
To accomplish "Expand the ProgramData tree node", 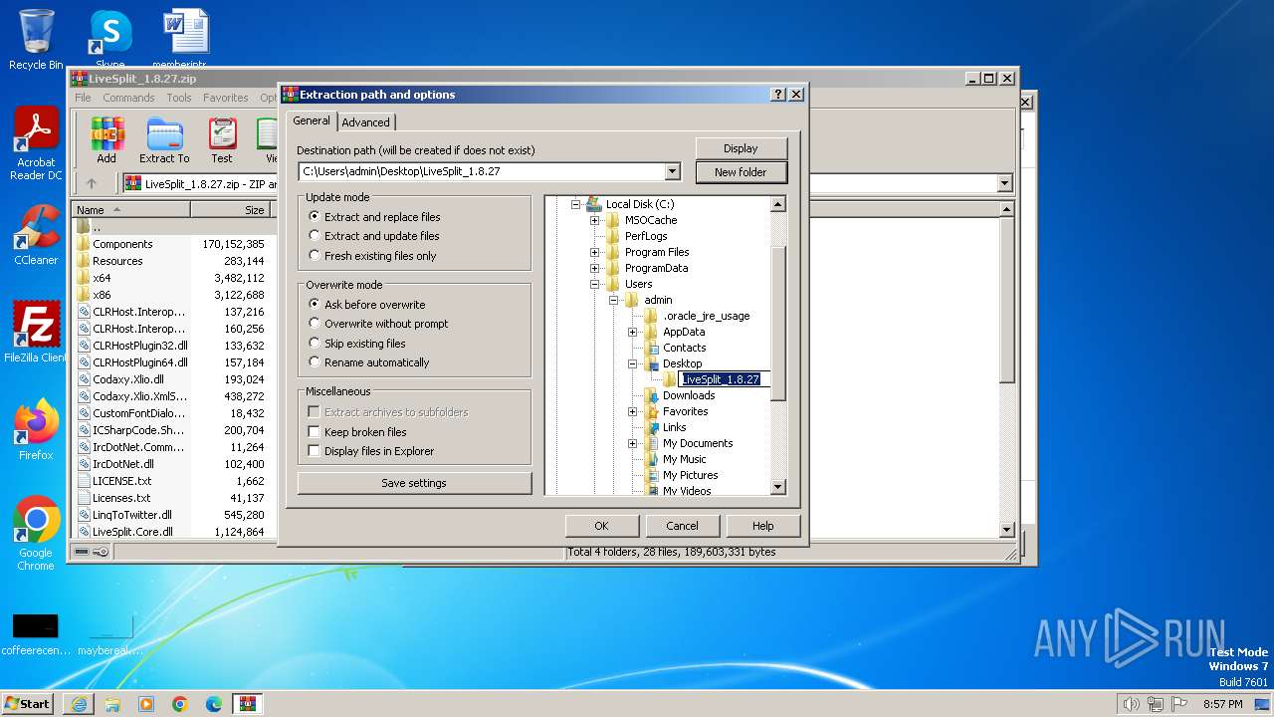I will [594, 268].
